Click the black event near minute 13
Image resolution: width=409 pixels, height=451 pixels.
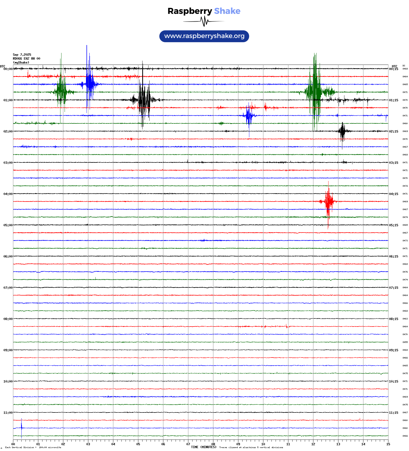[342, 131]
